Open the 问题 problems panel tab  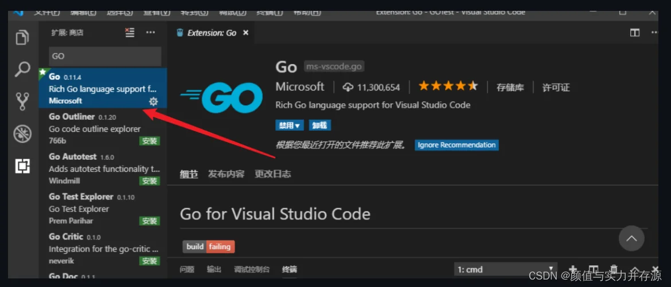(x=187, y=269)
